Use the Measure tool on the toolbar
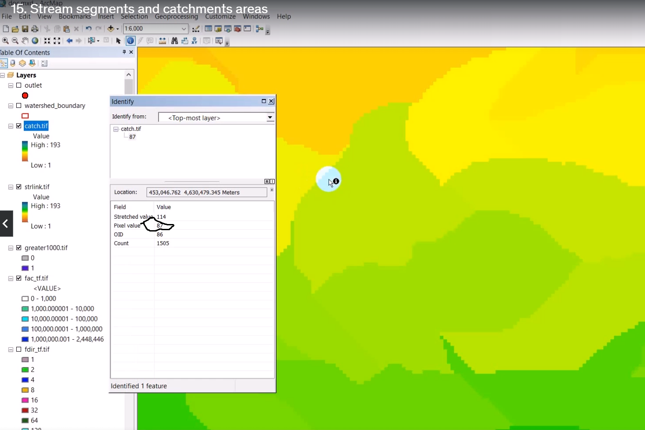 162,40
